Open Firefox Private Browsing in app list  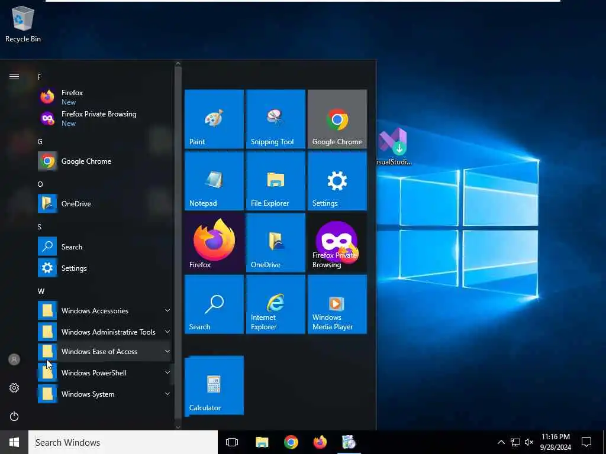tap(104, 118)
